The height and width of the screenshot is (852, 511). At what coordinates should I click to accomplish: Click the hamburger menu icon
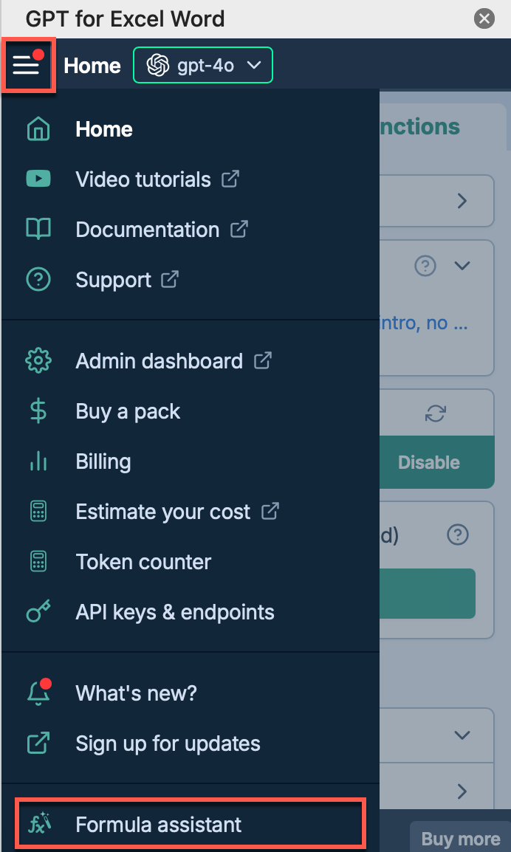click(27, 66)
